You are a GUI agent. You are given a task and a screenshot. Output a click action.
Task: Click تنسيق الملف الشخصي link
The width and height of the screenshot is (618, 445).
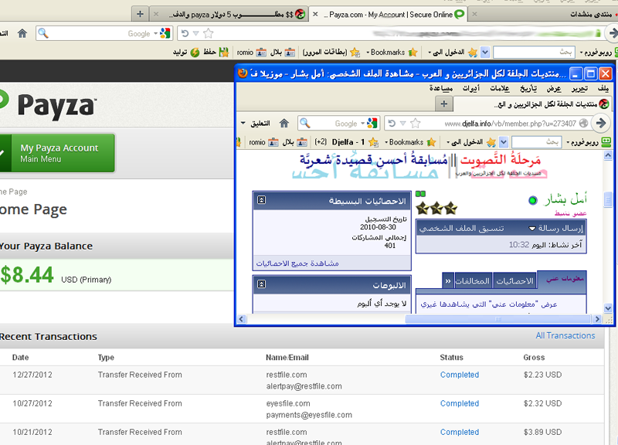point(461,228)
